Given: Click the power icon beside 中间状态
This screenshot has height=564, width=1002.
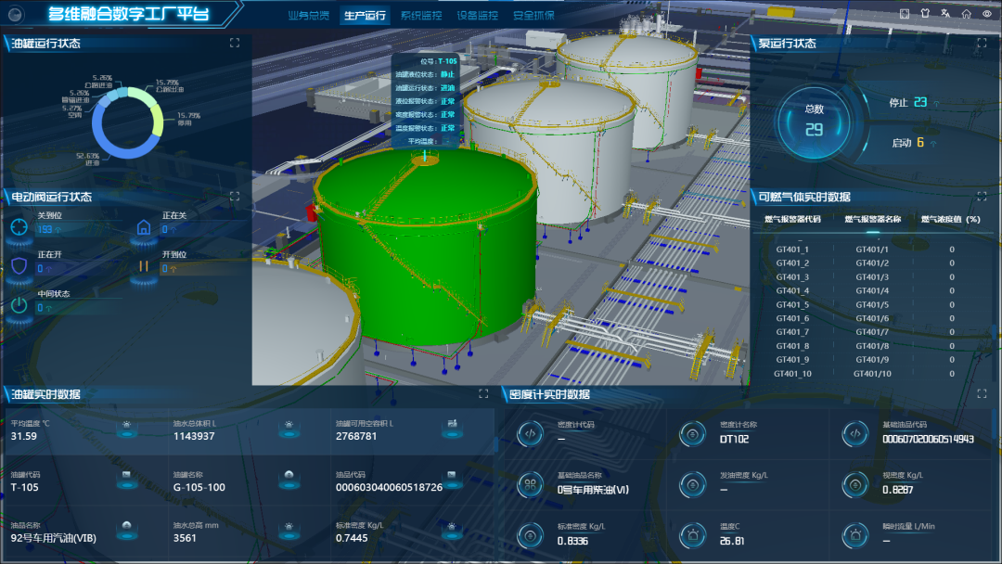Looking at the screenshot, I should (19, 305).
